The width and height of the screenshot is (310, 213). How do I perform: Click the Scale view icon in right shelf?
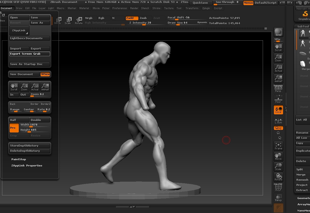tap(278, 166)
